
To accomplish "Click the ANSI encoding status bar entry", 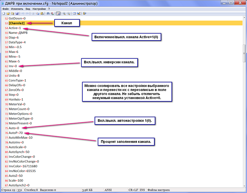I will [108, 190].
